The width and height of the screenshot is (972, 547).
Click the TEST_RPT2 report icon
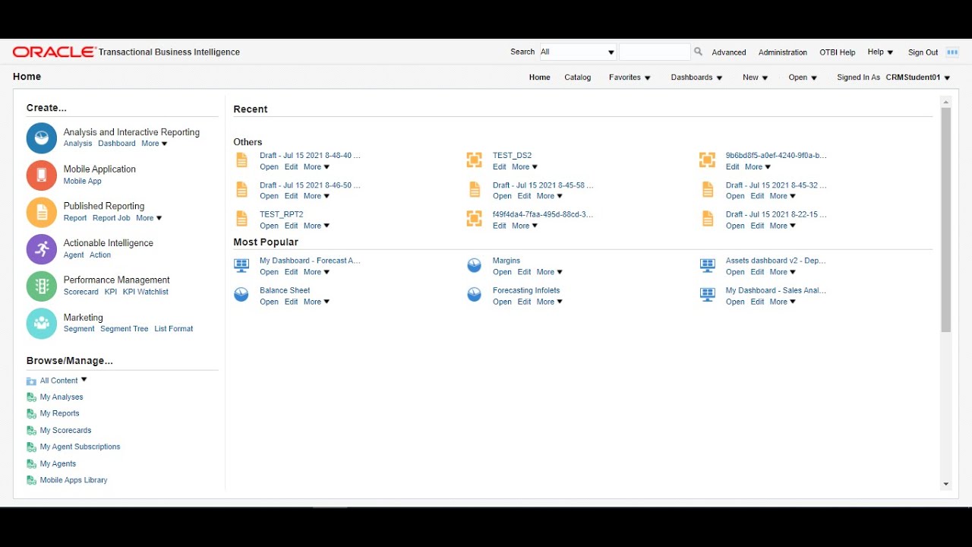[241, 219]
